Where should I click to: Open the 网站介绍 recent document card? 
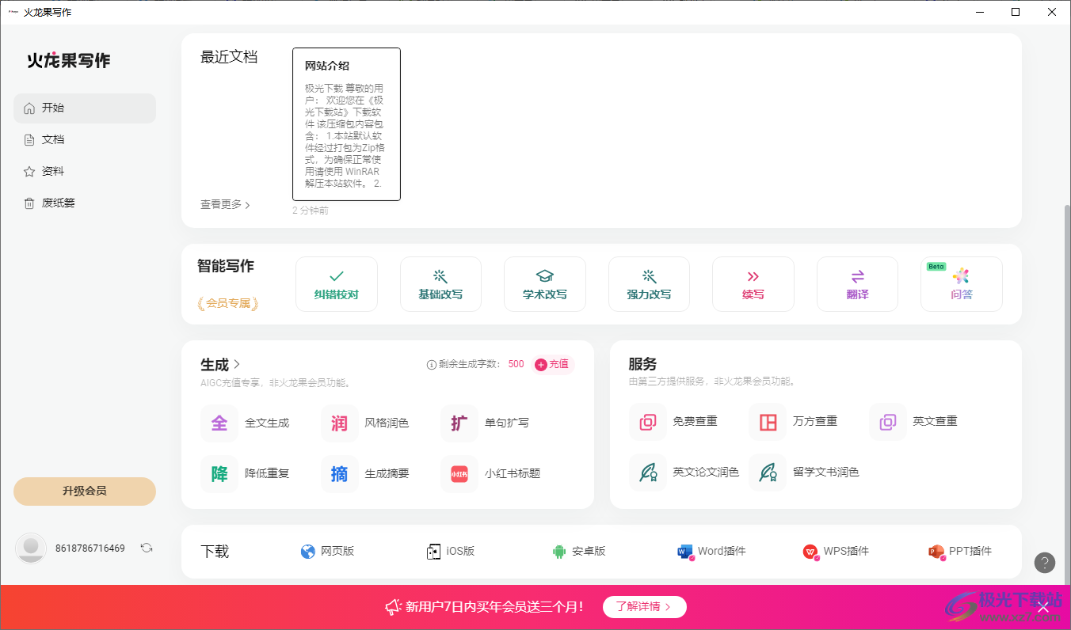click(x=346, y=124)
